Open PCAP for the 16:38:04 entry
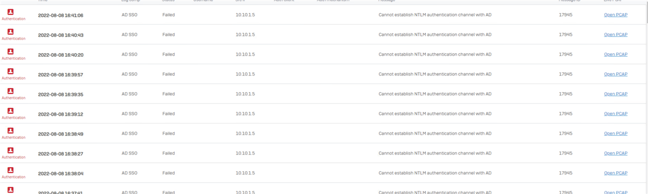 616,173
